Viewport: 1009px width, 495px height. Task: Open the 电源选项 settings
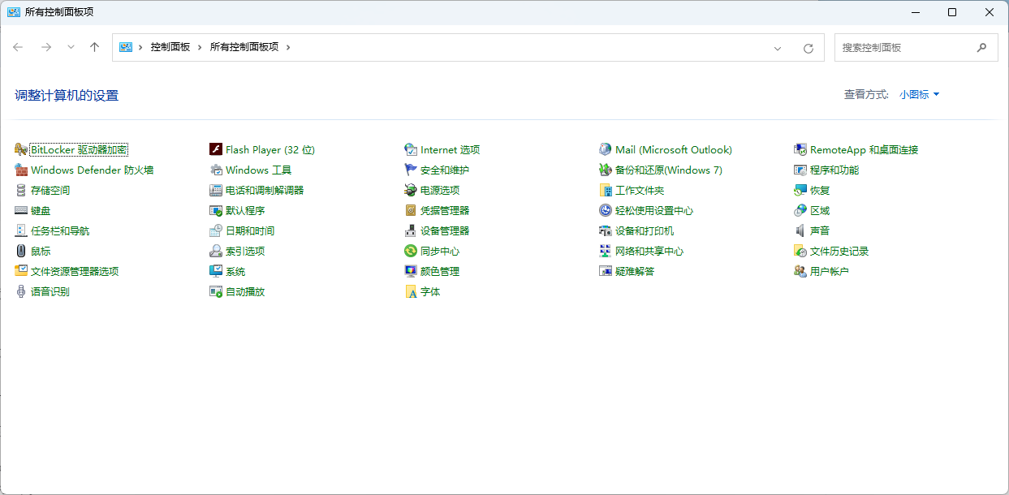pos(441,190)
